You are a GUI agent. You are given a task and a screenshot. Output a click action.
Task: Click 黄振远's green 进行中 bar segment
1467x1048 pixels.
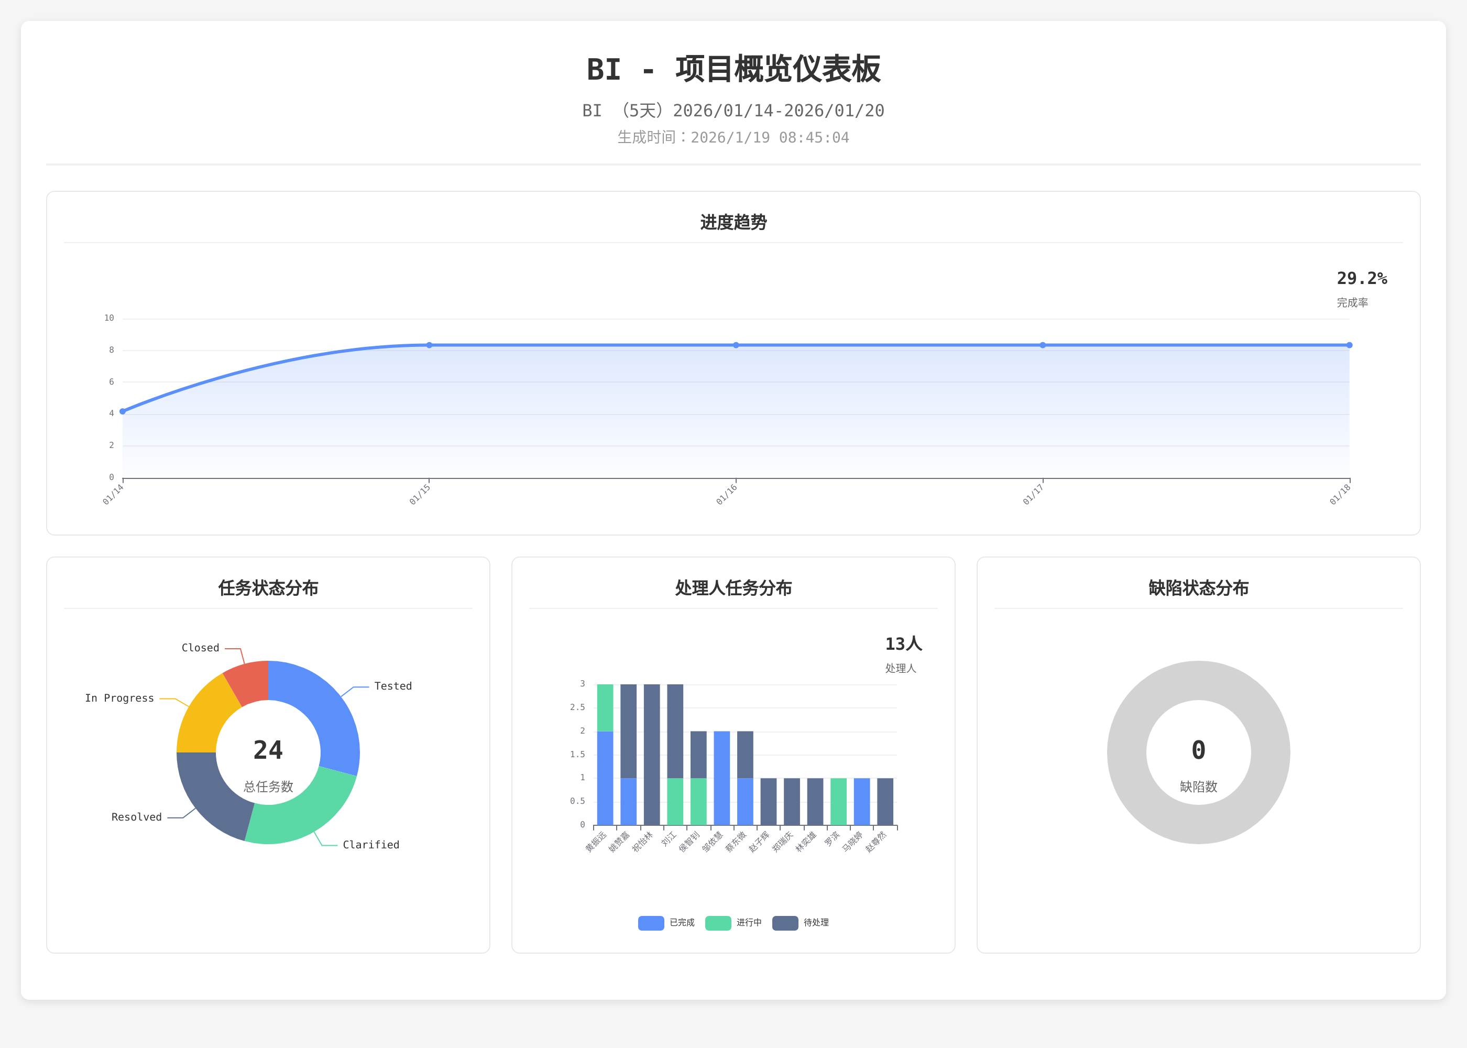coord(605,708)
